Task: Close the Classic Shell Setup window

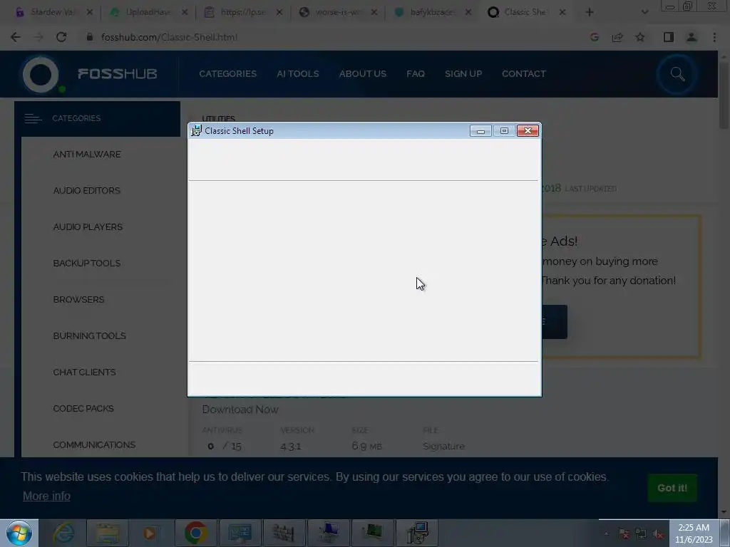Action: point(528,131)
